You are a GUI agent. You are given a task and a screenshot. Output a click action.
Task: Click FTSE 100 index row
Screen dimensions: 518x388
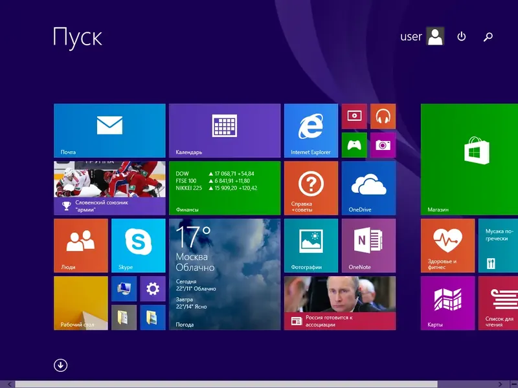(x=213, y=181)
